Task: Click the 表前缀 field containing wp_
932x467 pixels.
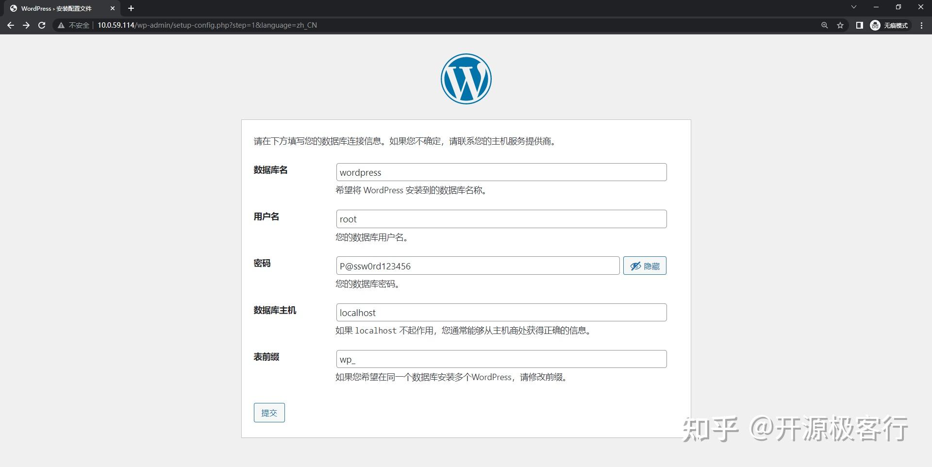Action: pos(501,359)
